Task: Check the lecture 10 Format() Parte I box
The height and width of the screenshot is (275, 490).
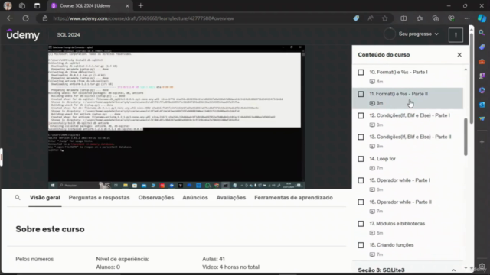Action: click(361, 73)
